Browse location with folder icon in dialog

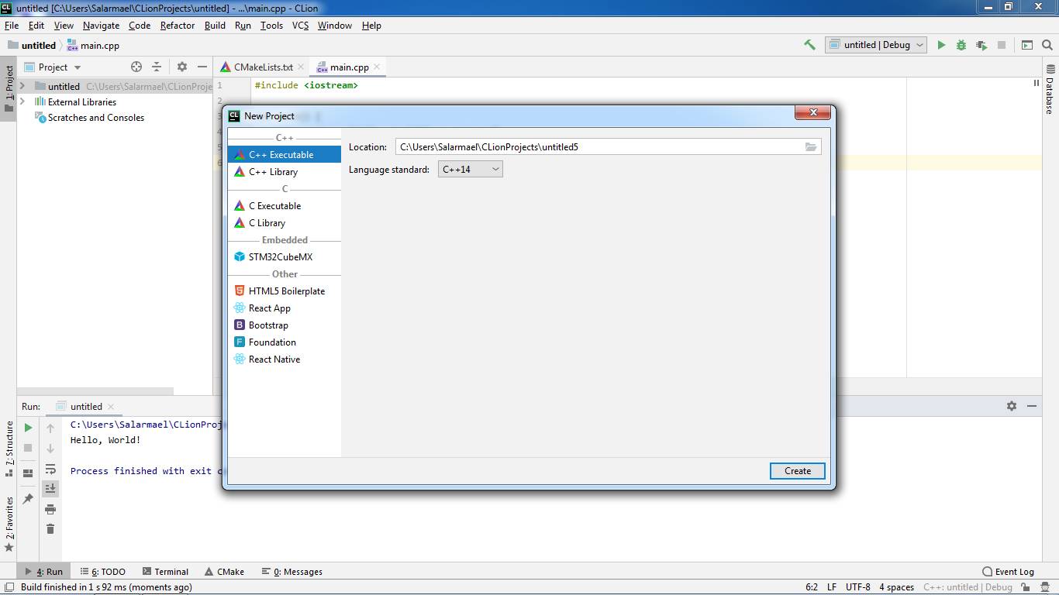click(x=811, y=146)
